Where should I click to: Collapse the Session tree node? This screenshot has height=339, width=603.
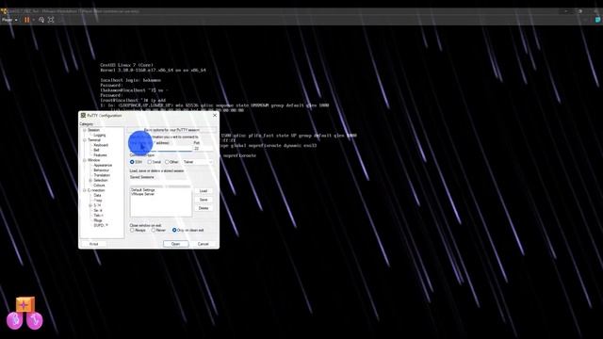85,130
